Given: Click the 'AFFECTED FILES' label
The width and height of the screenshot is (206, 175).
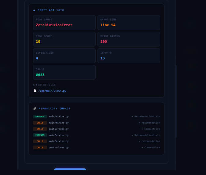Looking at the screenshot, I should [44, 85].
